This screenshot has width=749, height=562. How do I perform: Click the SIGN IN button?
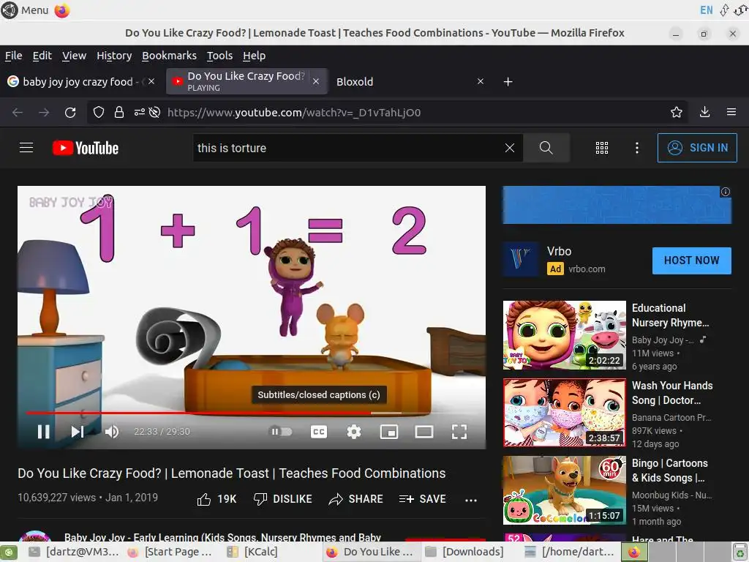click(697, 148)
